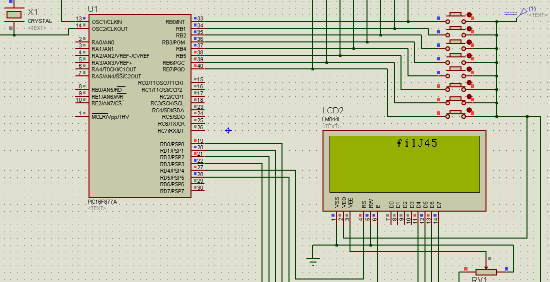Select the RV1 potentiometer resistor body

click(x=486, y=272)
